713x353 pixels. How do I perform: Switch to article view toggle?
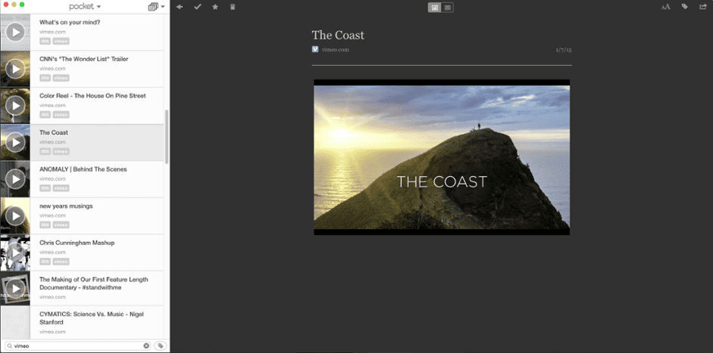[x=435, y=8]
